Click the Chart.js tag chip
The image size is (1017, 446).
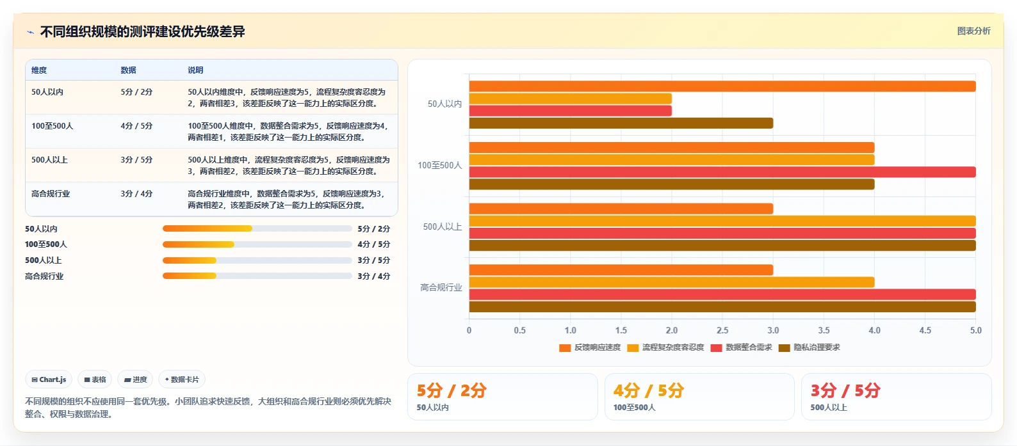point(49,379)
